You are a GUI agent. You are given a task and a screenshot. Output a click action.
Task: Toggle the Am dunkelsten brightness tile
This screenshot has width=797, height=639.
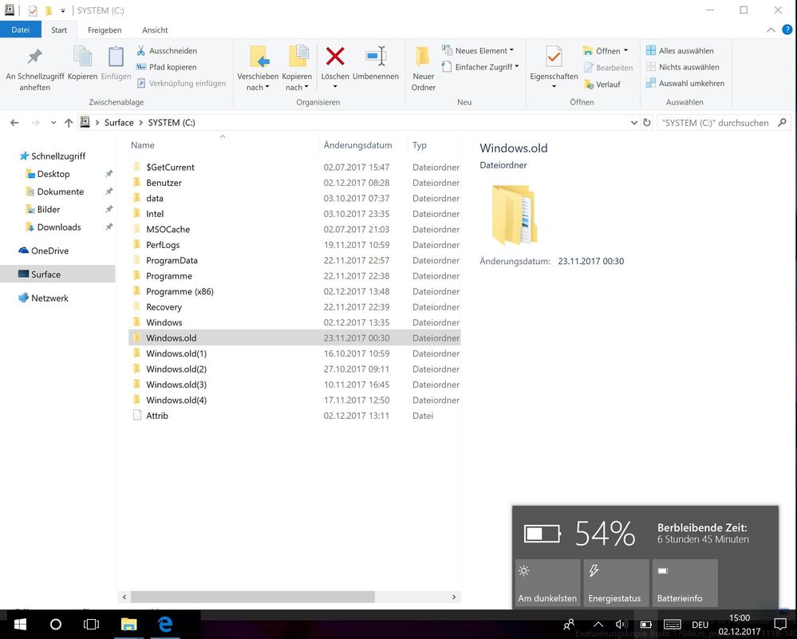pos(547,582)
